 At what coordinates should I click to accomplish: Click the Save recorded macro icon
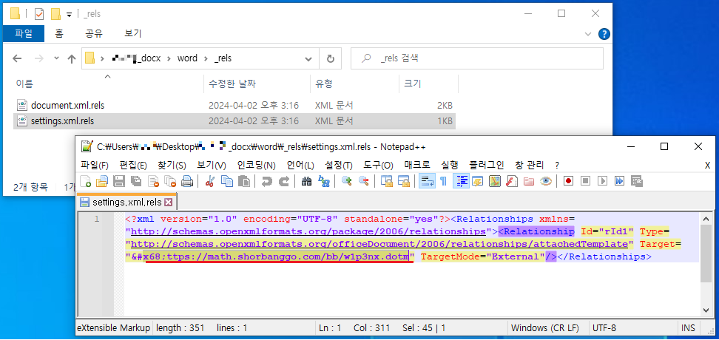click(636, 181)
